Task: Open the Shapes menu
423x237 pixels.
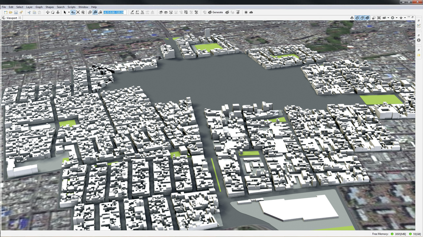Action: pos(50,7)
